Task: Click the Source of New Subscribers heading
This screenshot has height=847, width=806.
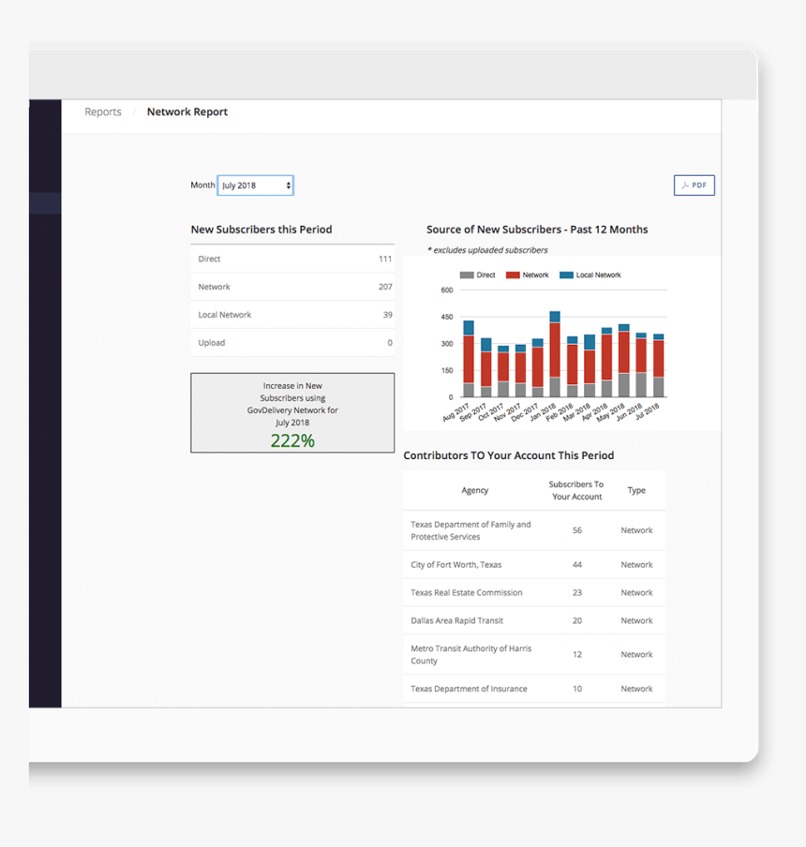Action: pyautogui.click(x=537, y=230)
